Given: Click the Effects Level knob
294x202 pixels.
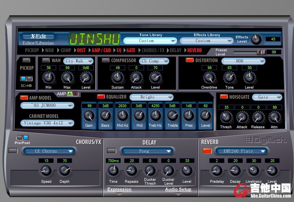Looking at the screenshot, I should coord(256,38).
